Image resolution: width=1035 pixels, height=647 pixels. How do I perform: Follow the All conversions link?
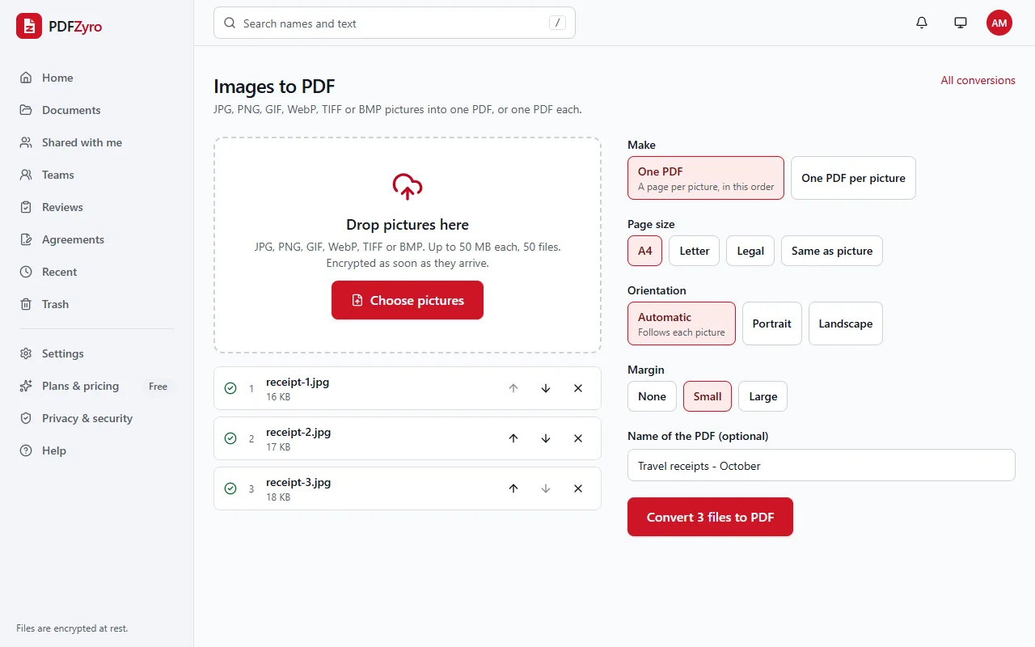(x=978, y=80)
